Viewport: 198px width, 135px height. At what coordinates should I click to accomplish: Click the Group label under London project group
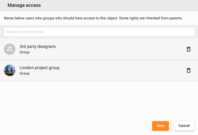tap(25, 74)
